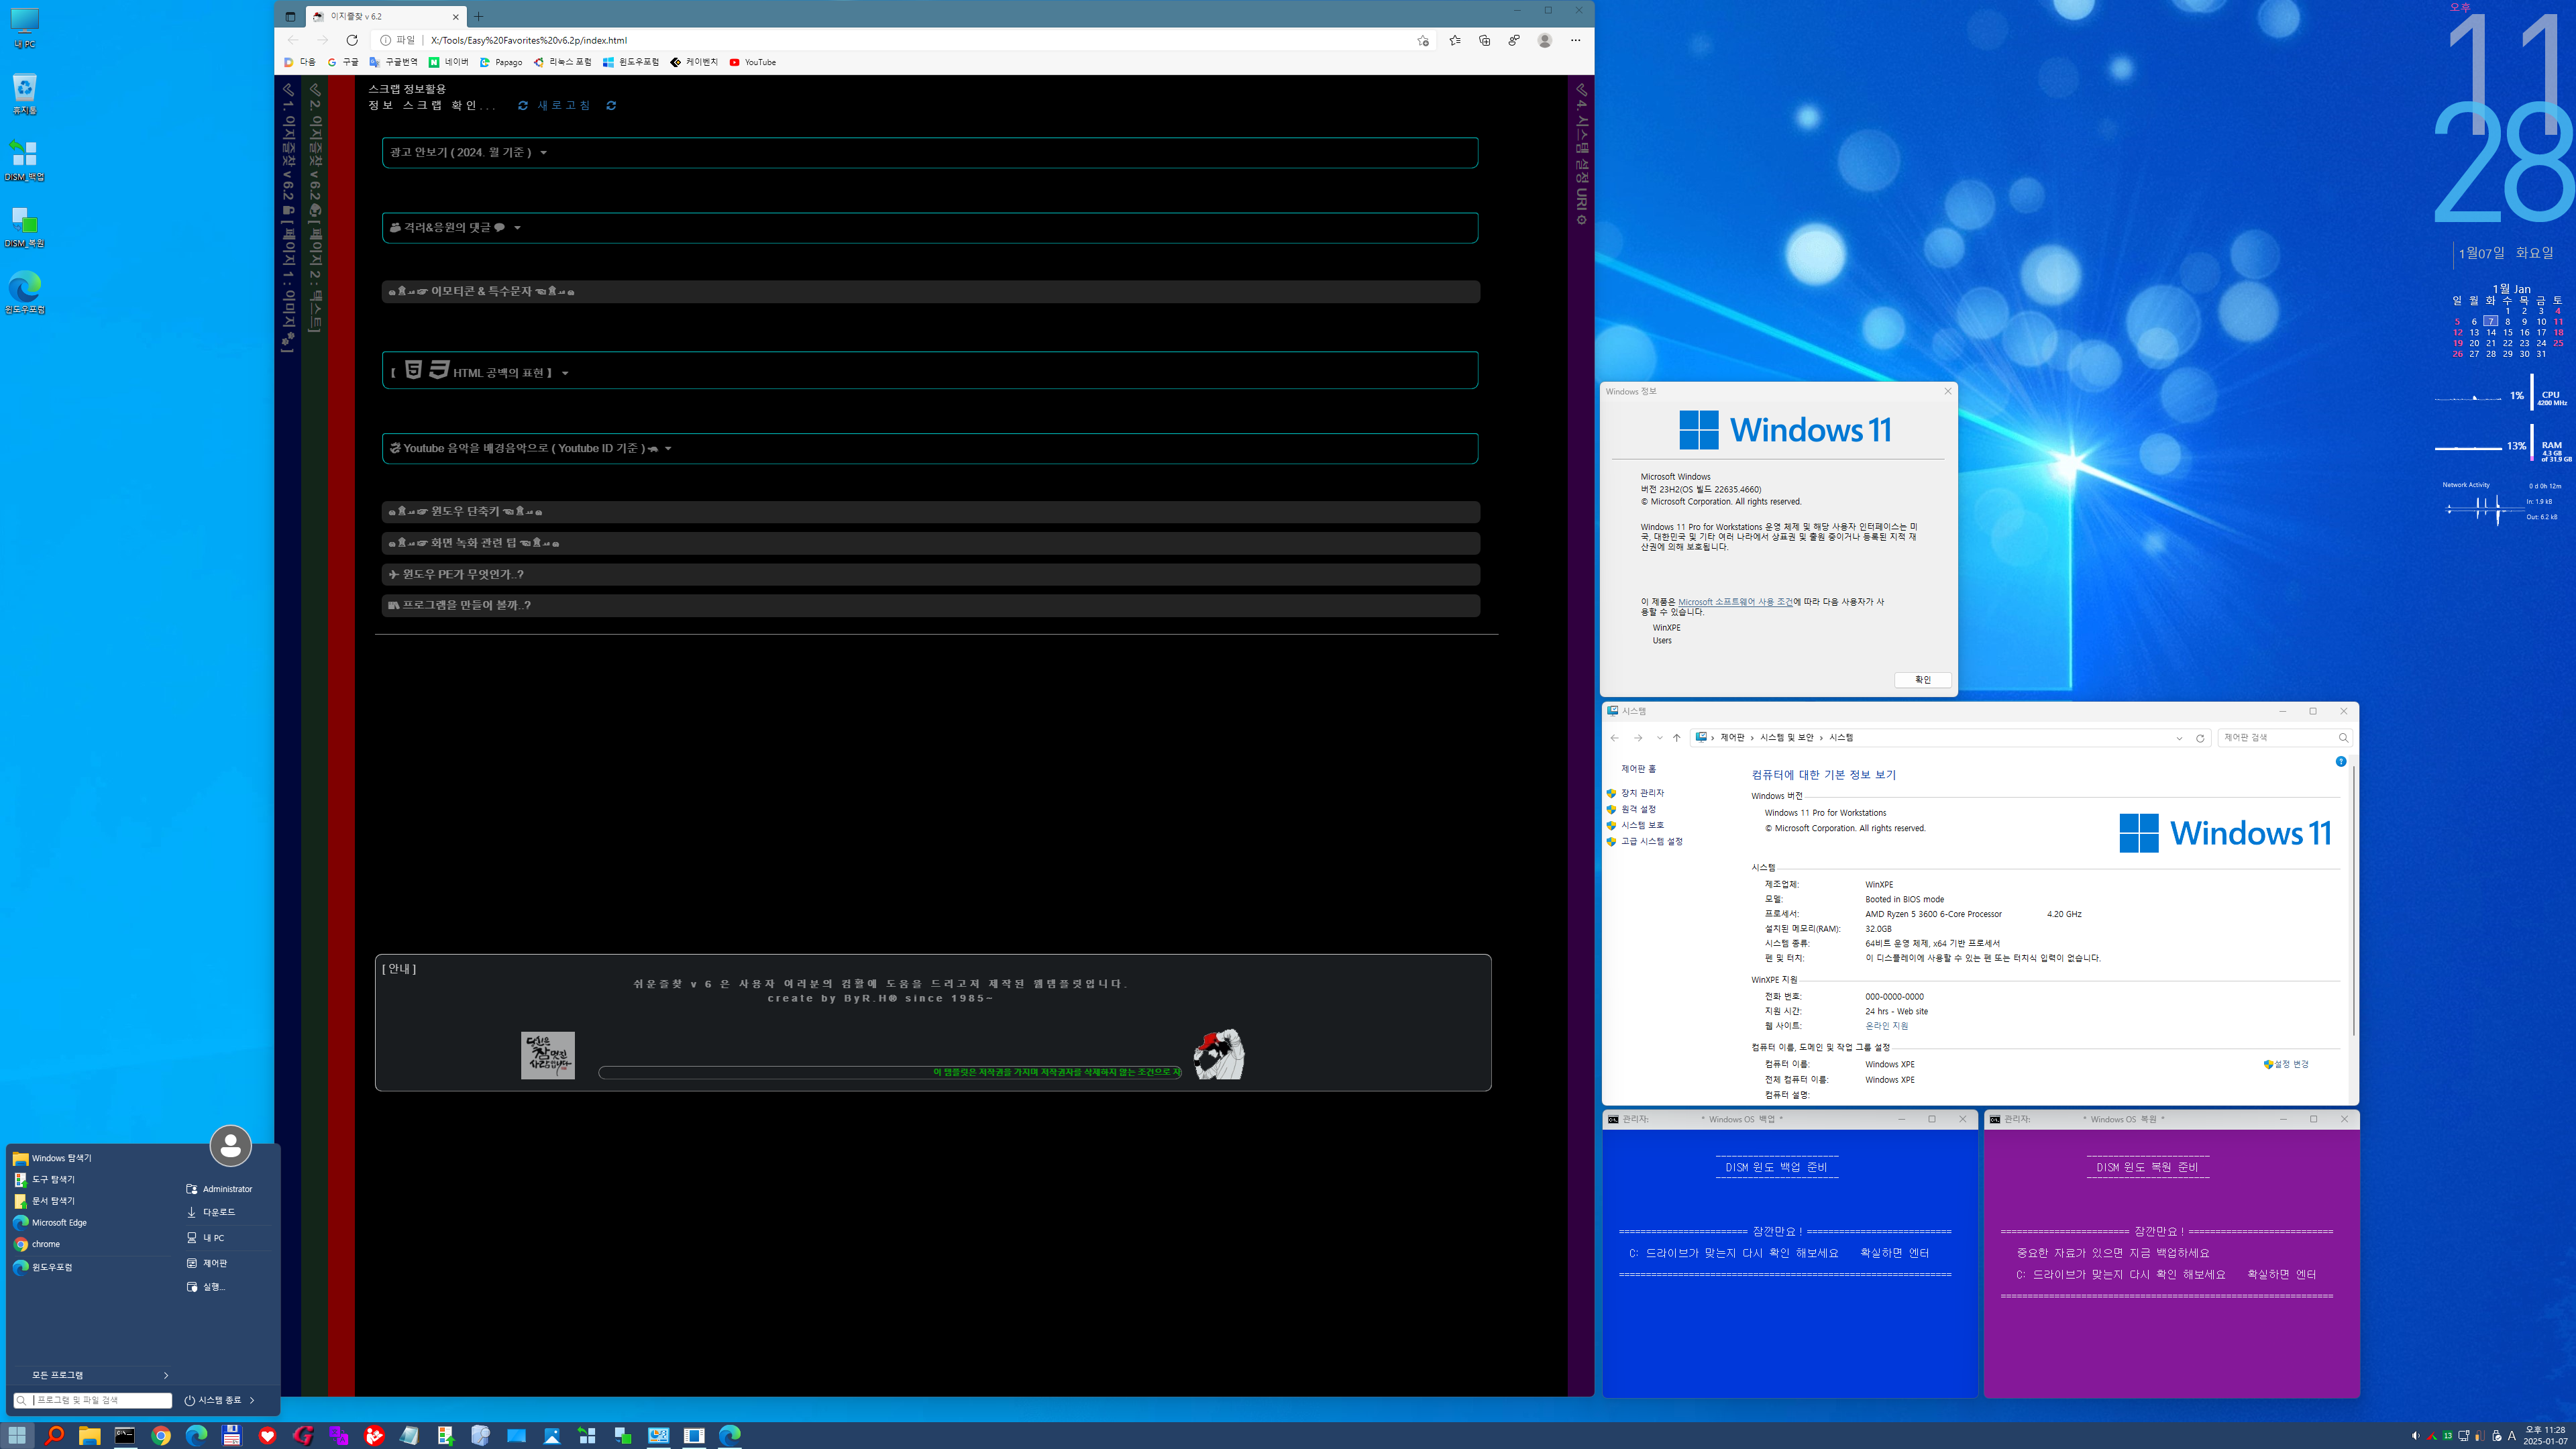Click the 프로그램 및 파일 검색 field
The height and width of the screenshot is (1449, 2576).
tap(93, 1400)
